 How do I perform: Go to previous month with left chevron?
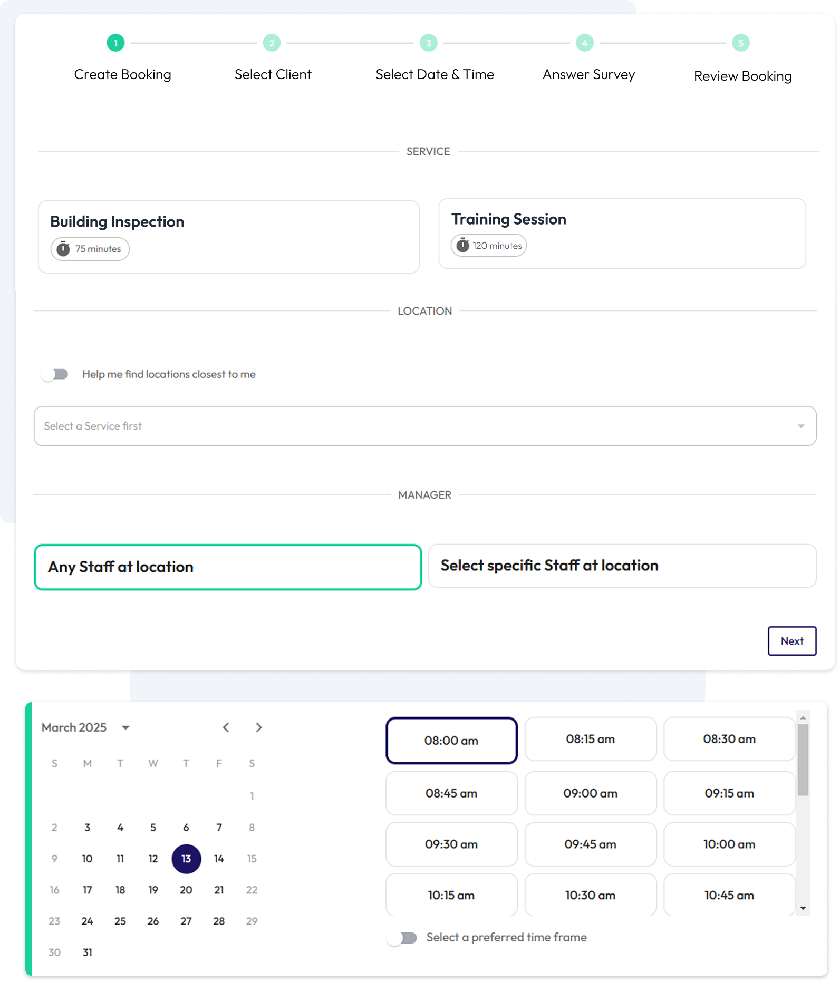coord(226,727)
